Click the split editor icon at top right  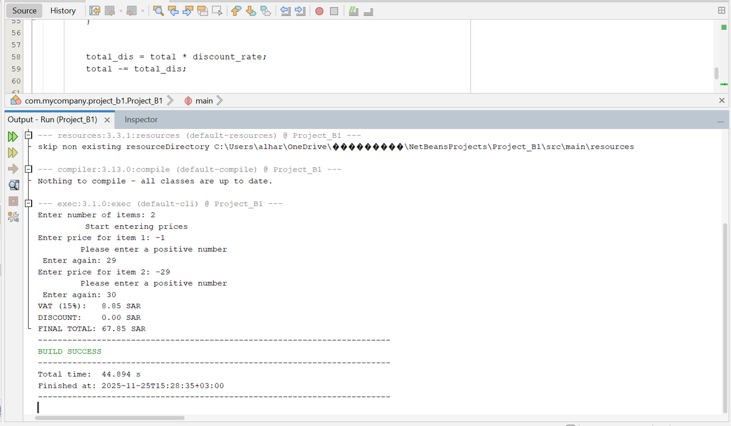(x=722, y=10)
